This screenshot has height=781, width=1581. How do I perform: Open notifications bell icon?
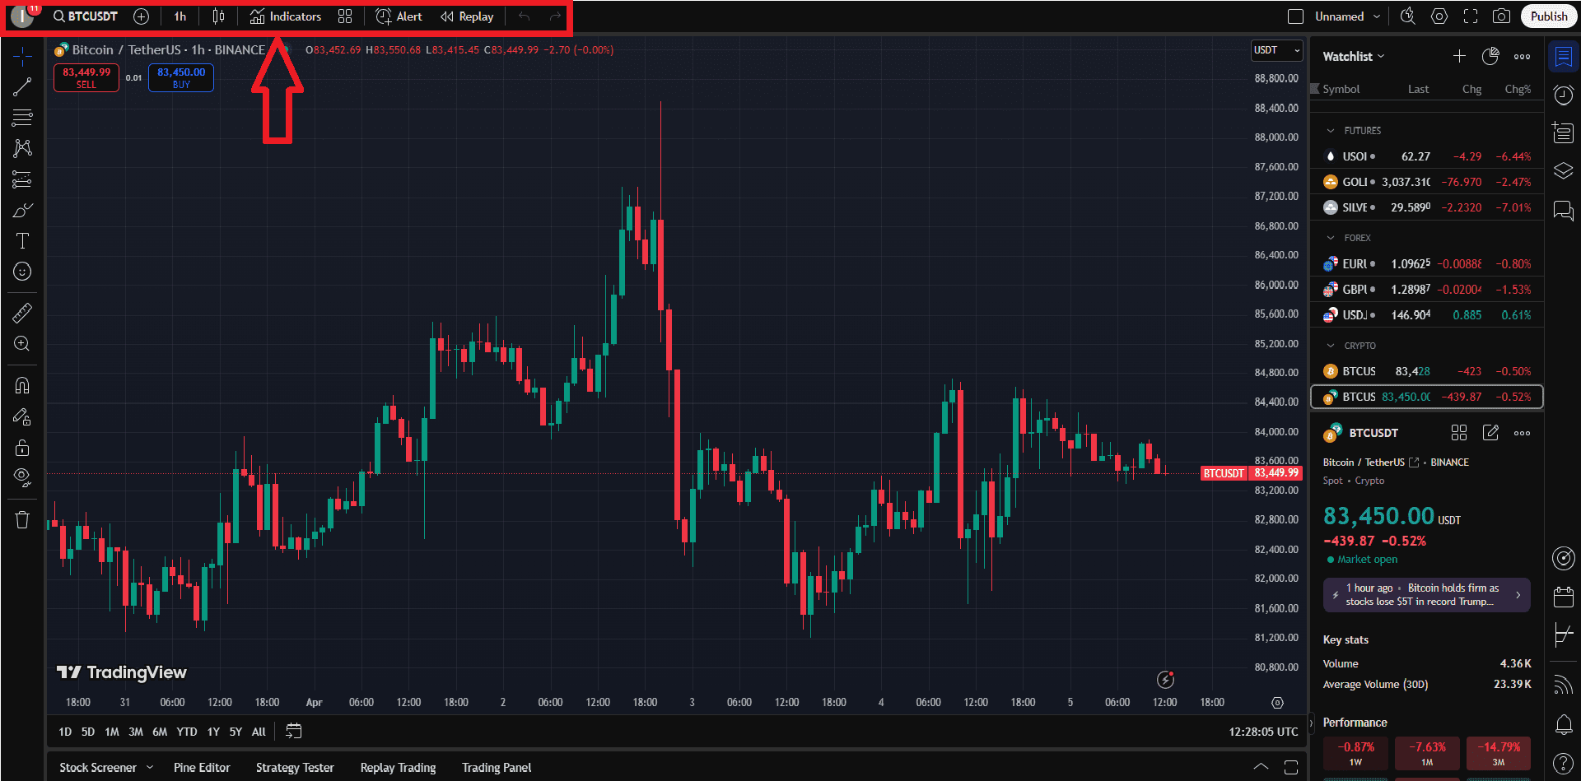pos(1563,724)
